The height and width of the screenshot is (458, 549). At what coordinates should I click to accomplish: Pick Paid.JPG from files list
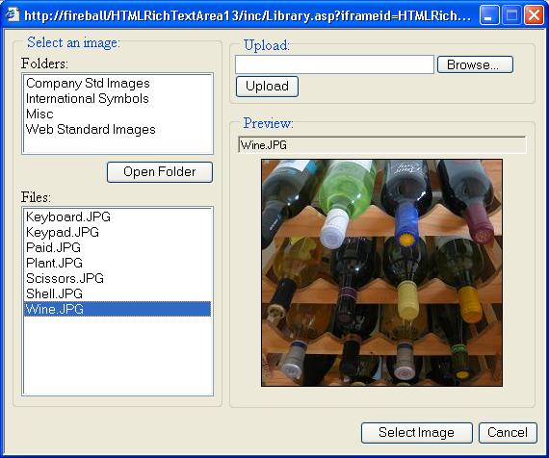53,247
